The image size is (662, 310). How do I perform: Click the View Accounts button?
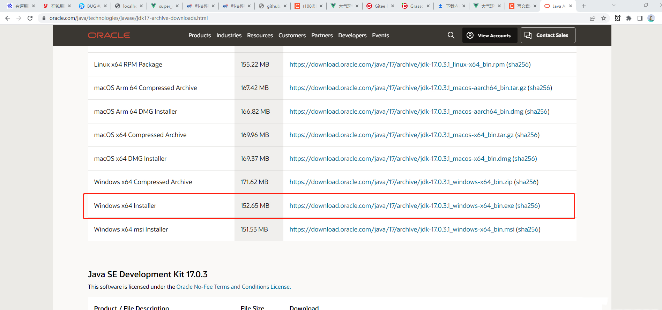coord(490,35)
